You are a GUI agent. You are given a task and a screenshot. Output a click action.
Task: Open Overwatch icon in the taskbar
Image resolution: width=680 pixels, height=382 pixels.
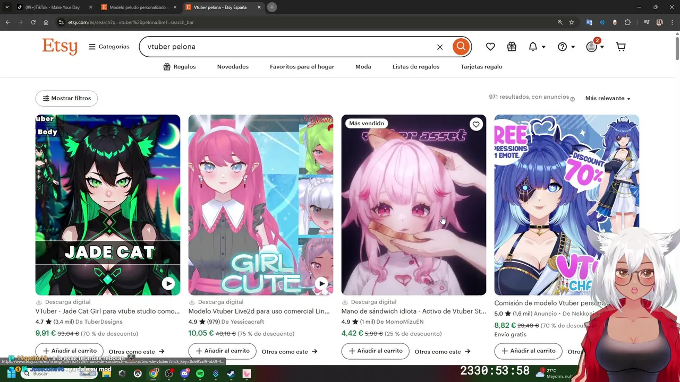pos(138,374)
